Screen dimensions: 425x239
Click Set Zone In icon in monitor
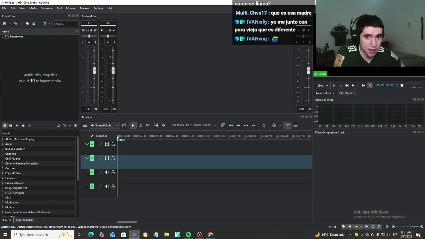pyautogui.click(x=334, y=85)
